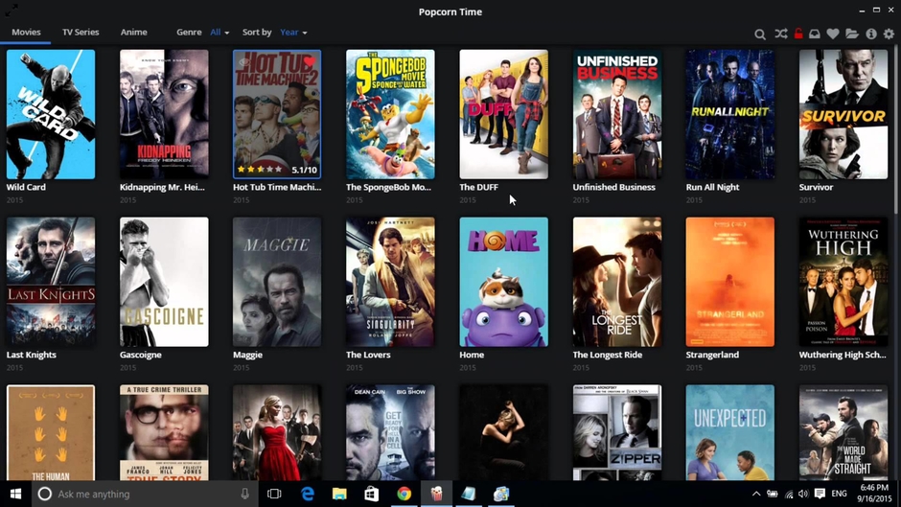Click the Cortana 'Ask me anything' search box
Screen dimensions: 901x507
pyautogui.click(x=144, y=494)
